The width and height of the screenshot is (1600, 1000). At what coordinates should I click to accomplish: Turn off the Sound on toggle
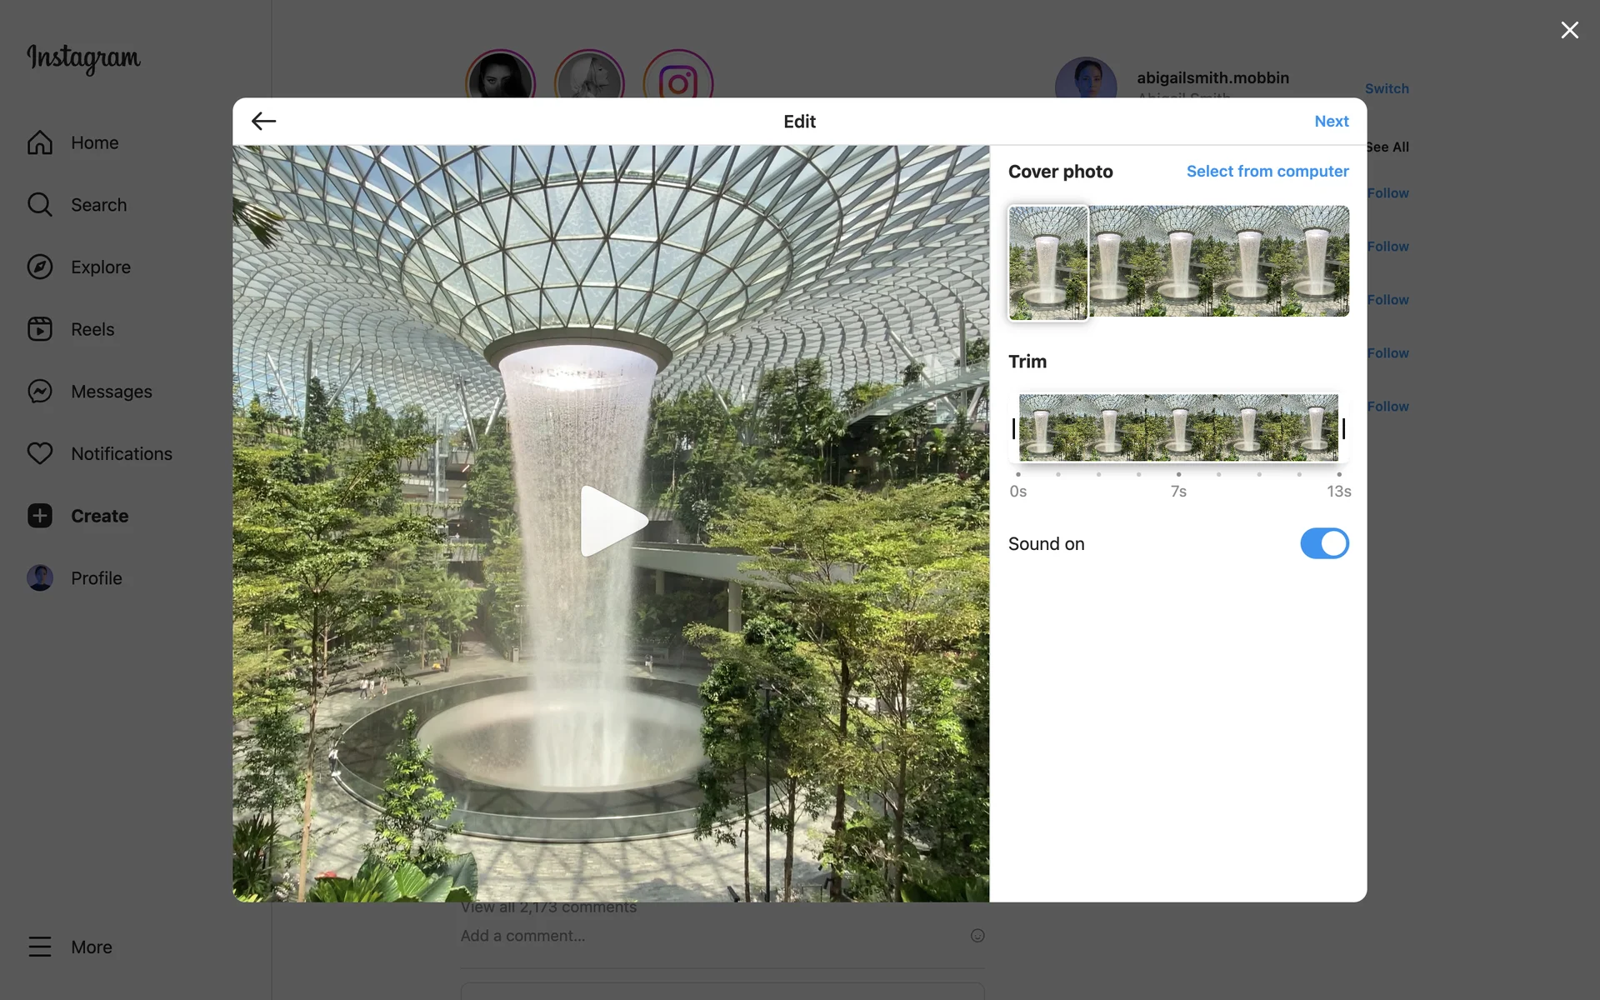pyautogui.click(x=1323, y=543)
